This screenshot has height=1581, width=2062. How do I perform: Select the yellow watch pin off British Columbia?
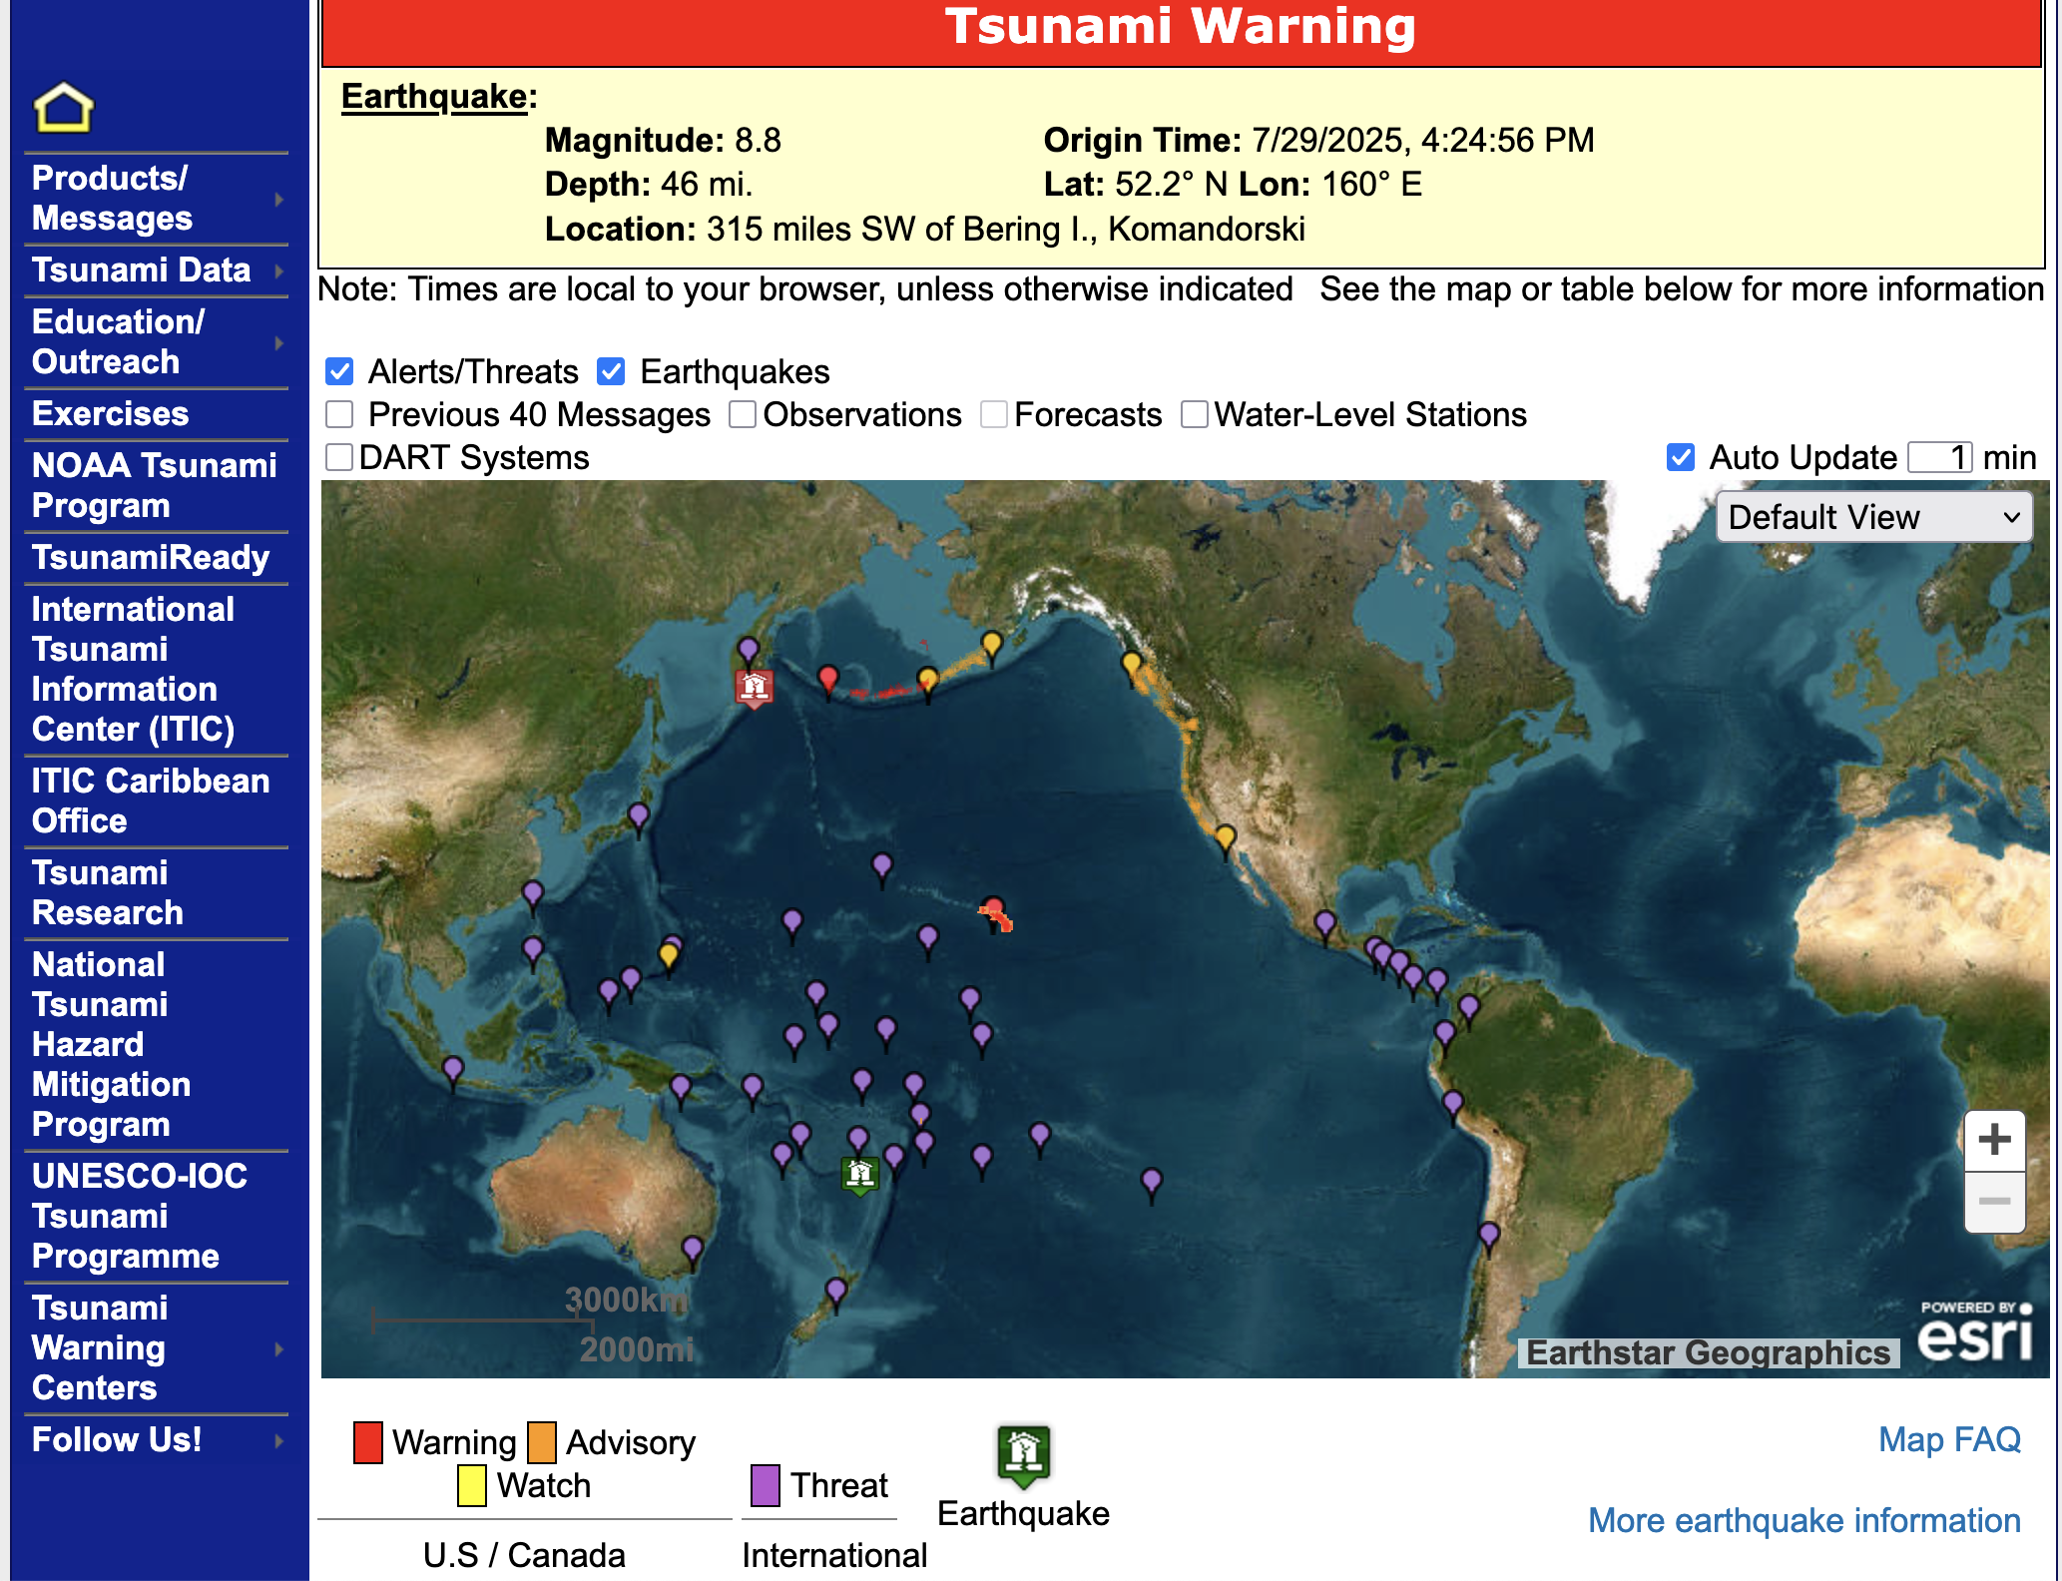click(x=1132, y=667)
